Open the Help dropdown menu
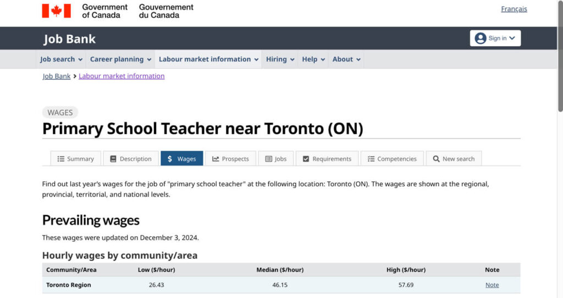The width and height of the screenshot is (563, 298). 313,59
